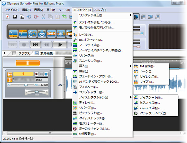Choose ピッチシフト effect
187x143 pixels.
103,113
